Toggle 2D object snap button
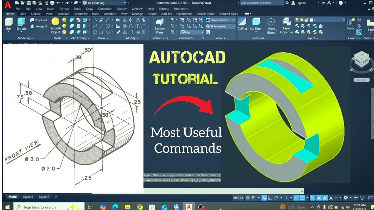Viewport: 374px width, 210px height. (302, 198)
